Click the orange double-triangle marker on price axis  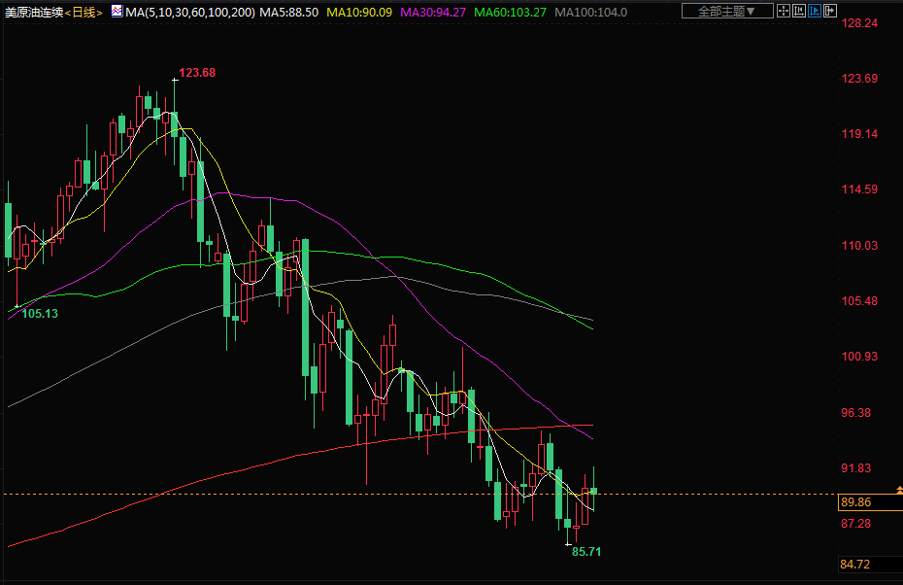coord(897,488)
